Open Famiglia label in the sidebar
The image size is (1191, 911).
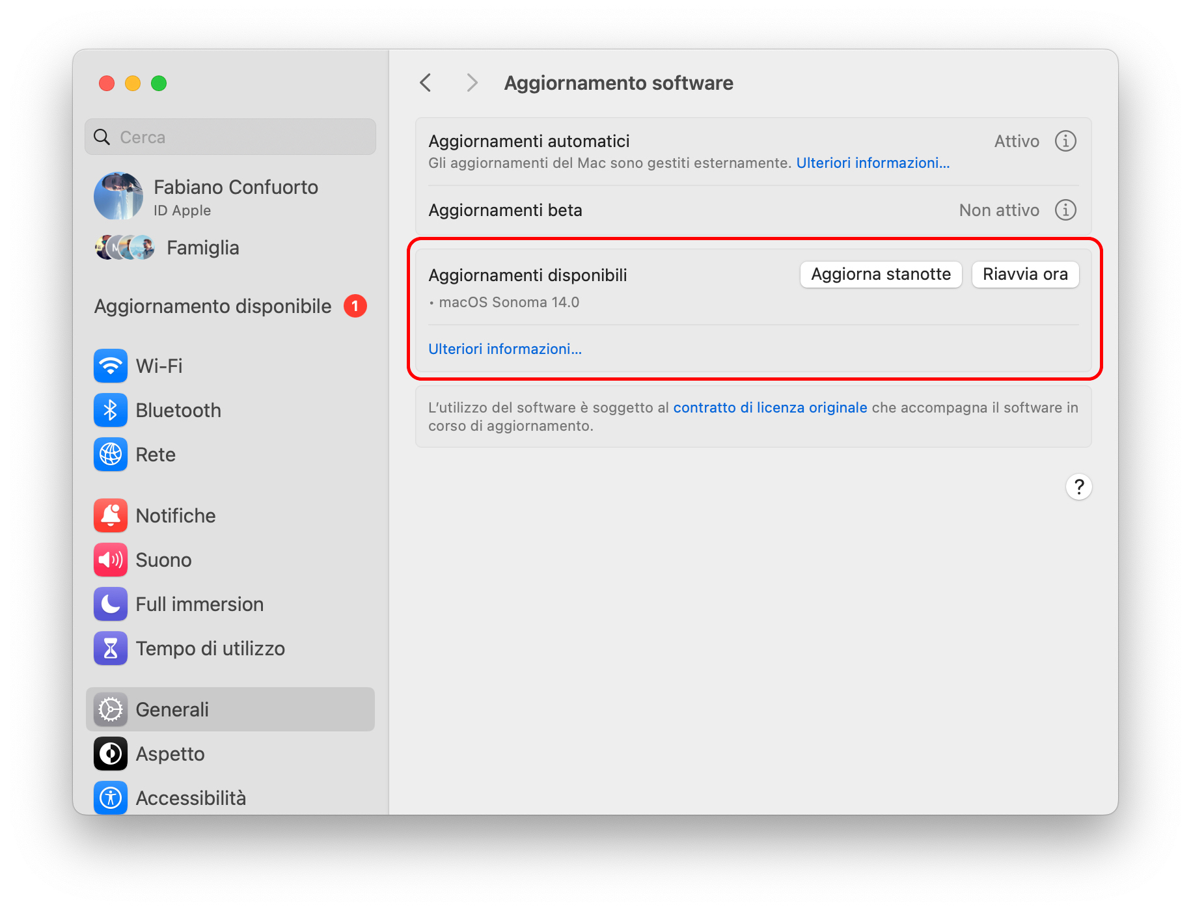203,247
